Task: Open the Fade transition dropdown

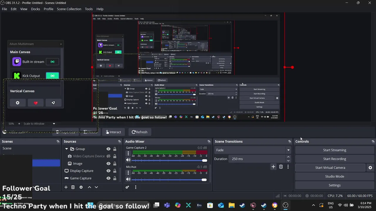Action: pos(253,150)
